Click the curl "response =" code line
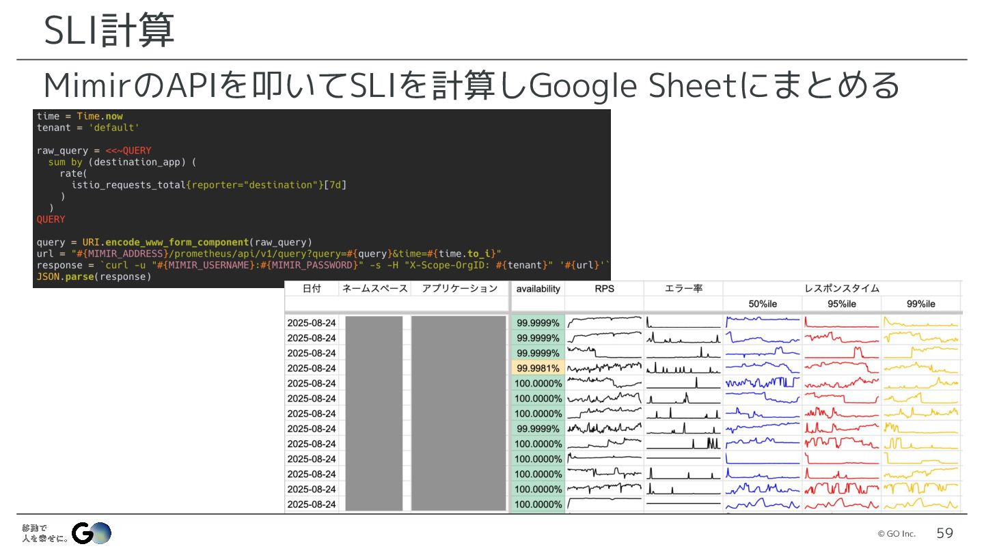984x553 pixels. 323,265
